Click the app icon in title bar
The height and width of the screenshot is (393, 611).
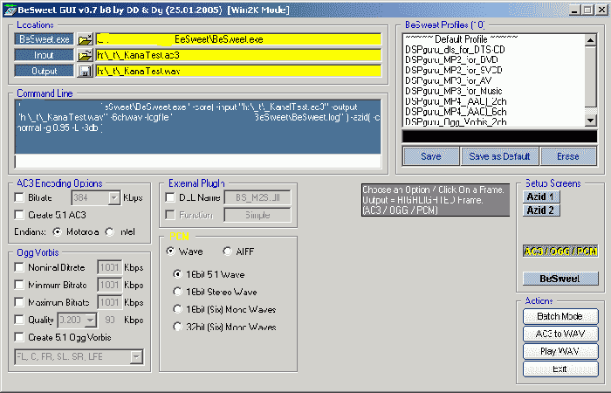coord(9,7)
